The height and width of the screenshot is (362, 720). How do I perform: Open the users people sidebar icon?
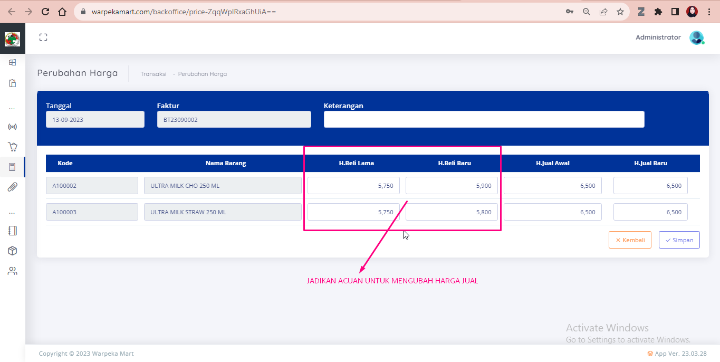(13, 271)
